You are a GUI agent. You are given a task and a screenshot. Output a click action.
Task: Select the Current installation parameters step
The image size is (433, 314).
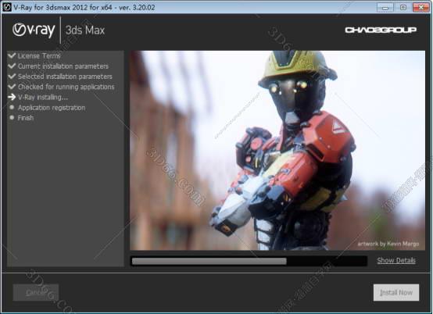click(63, 66)
